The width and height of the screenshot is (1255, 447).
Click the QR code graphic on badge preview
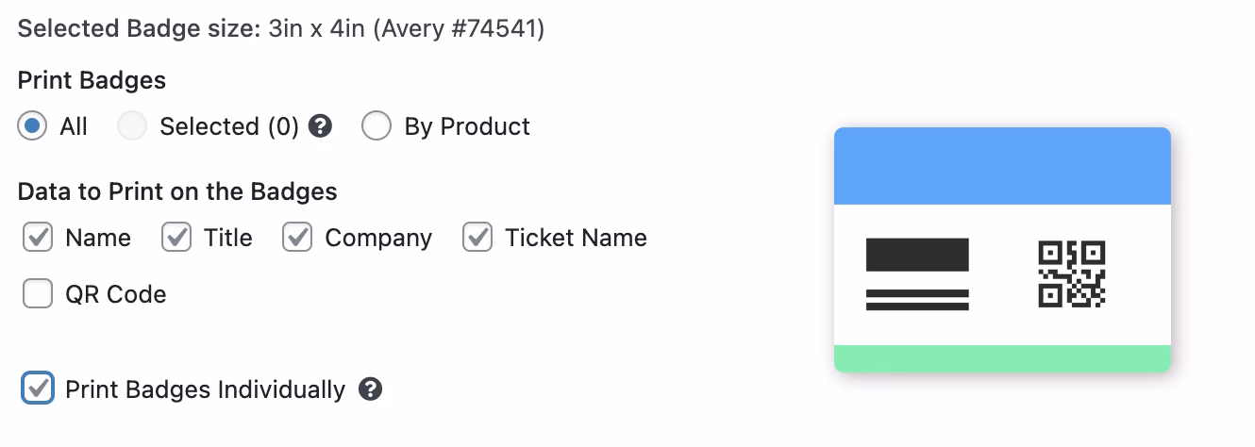click(x=1071, y=274)
